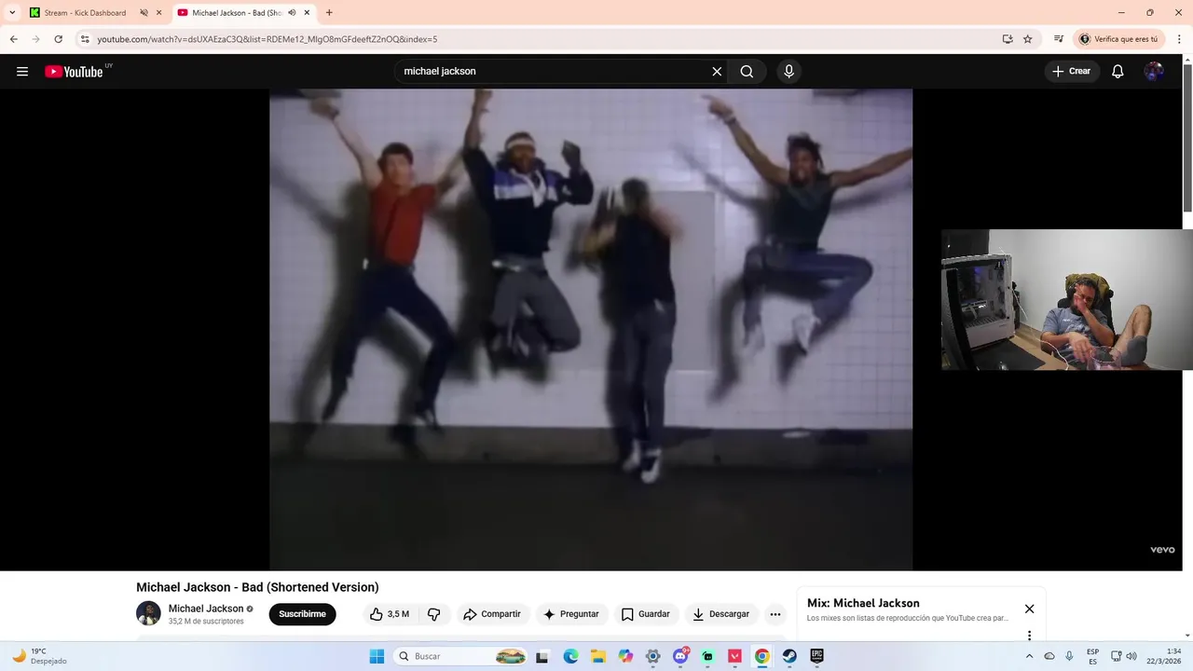
Task: Click the Mix: Michael Jackson heading
Action: point(863,603)
